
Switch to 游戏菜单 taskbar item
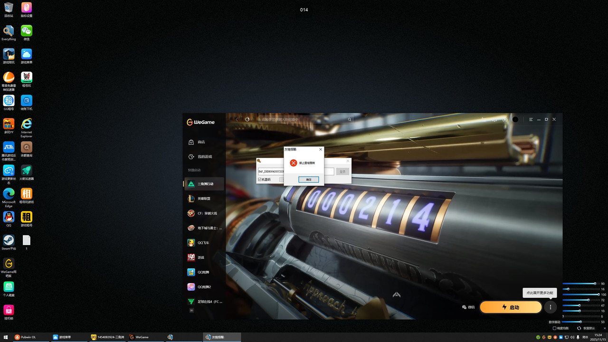tap(69, 337)
